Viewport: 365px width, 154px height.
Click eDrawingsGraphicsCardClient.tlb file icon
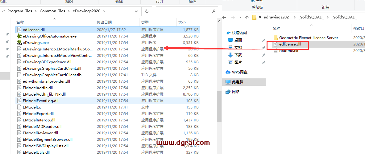click(x=19, y=75)
